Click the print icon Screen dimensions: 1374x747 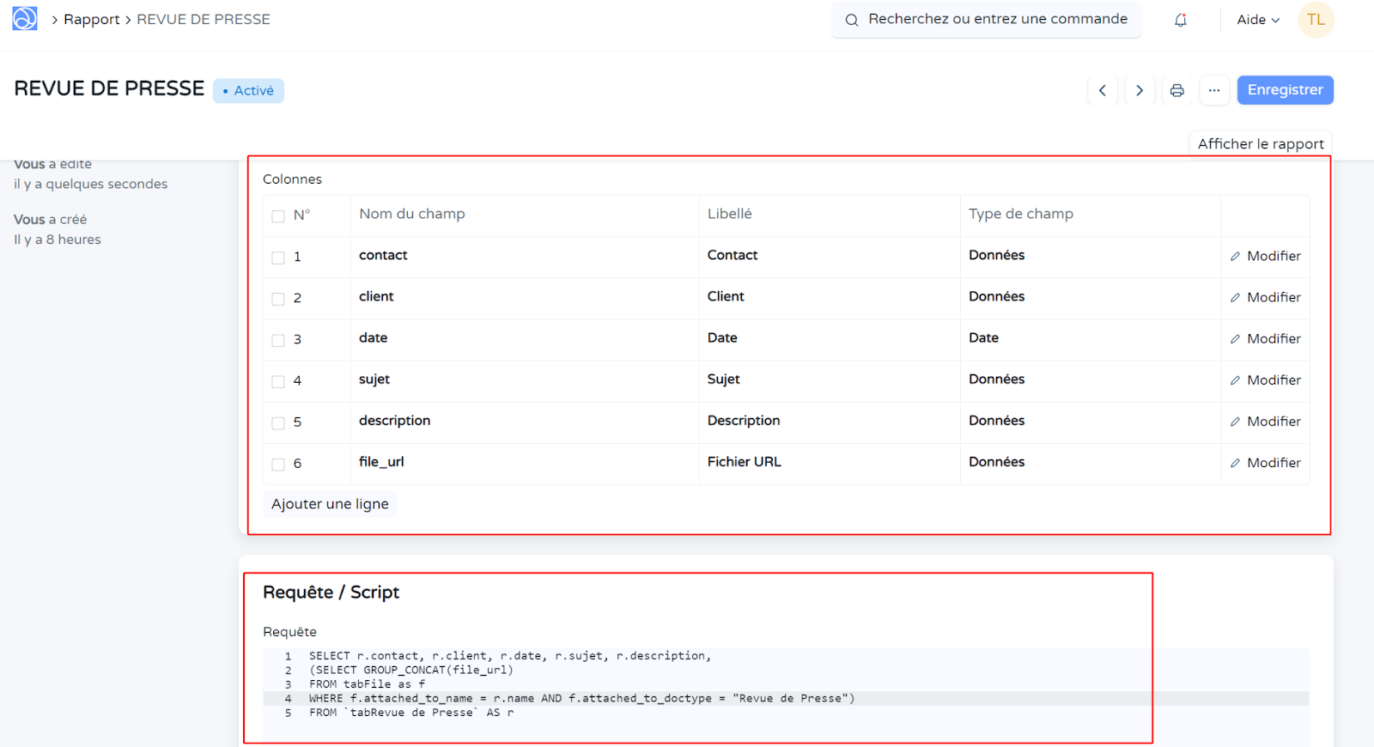pos(1176,90)
